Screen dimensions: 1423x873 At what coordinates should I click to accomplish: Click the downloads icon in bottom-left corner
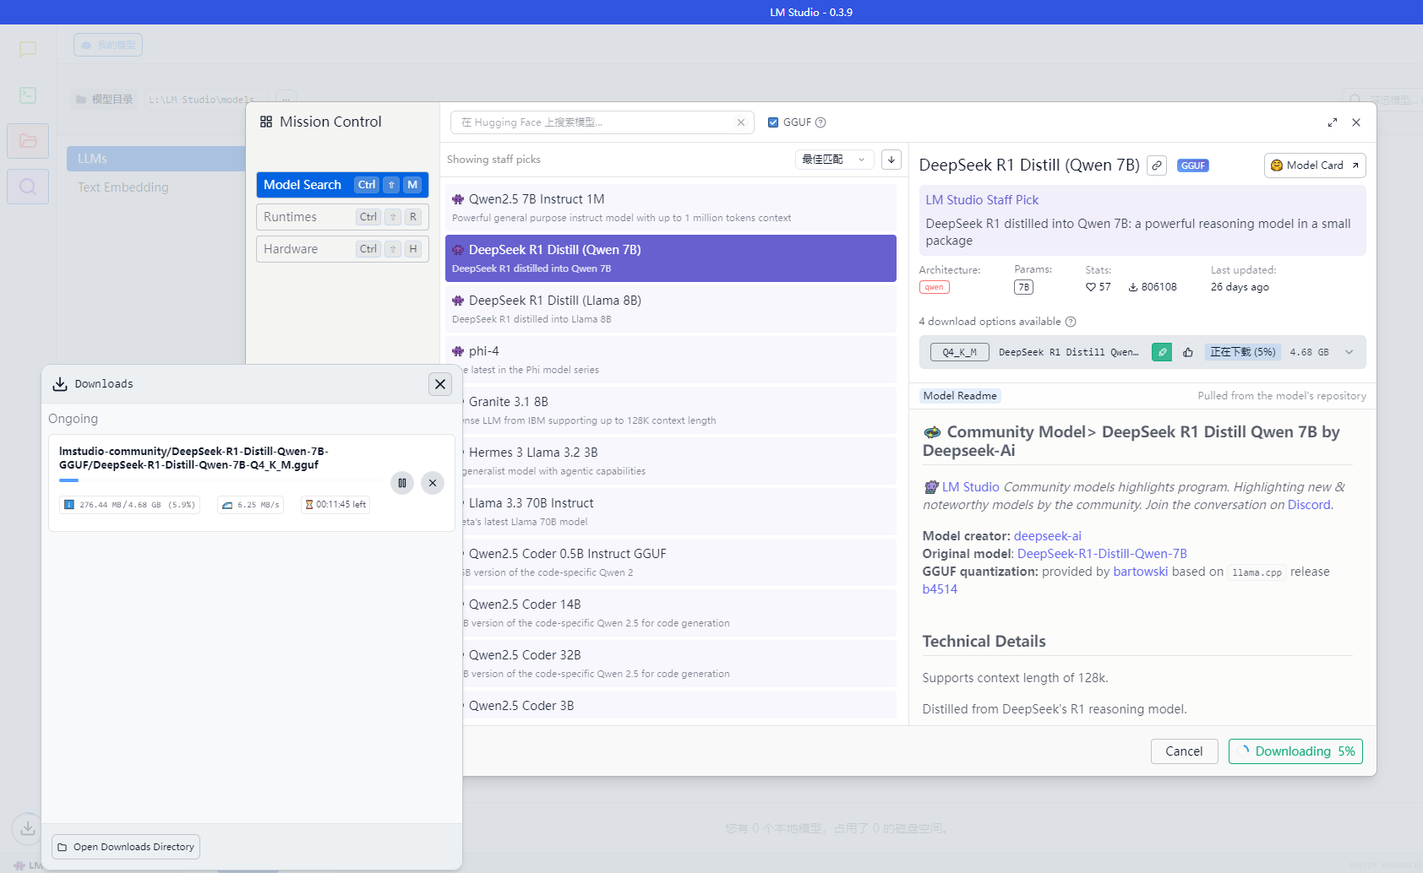(28, 828)
